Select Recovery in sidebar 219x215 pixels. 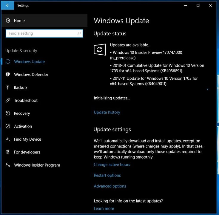[44, 113]
